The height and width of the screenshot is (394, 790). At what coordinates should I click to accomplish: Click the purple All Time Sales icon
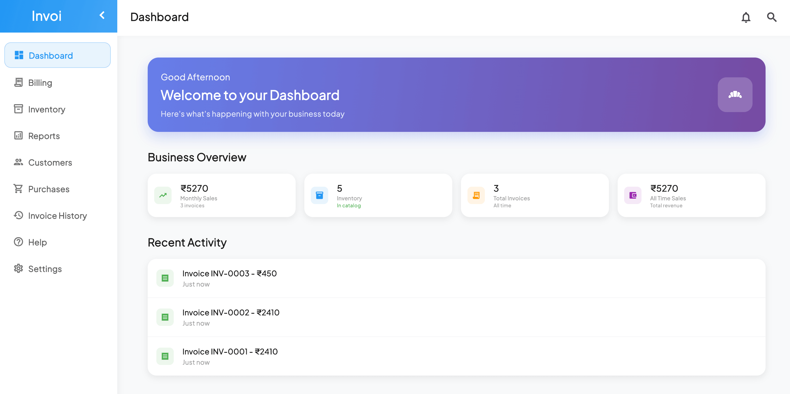633,195
